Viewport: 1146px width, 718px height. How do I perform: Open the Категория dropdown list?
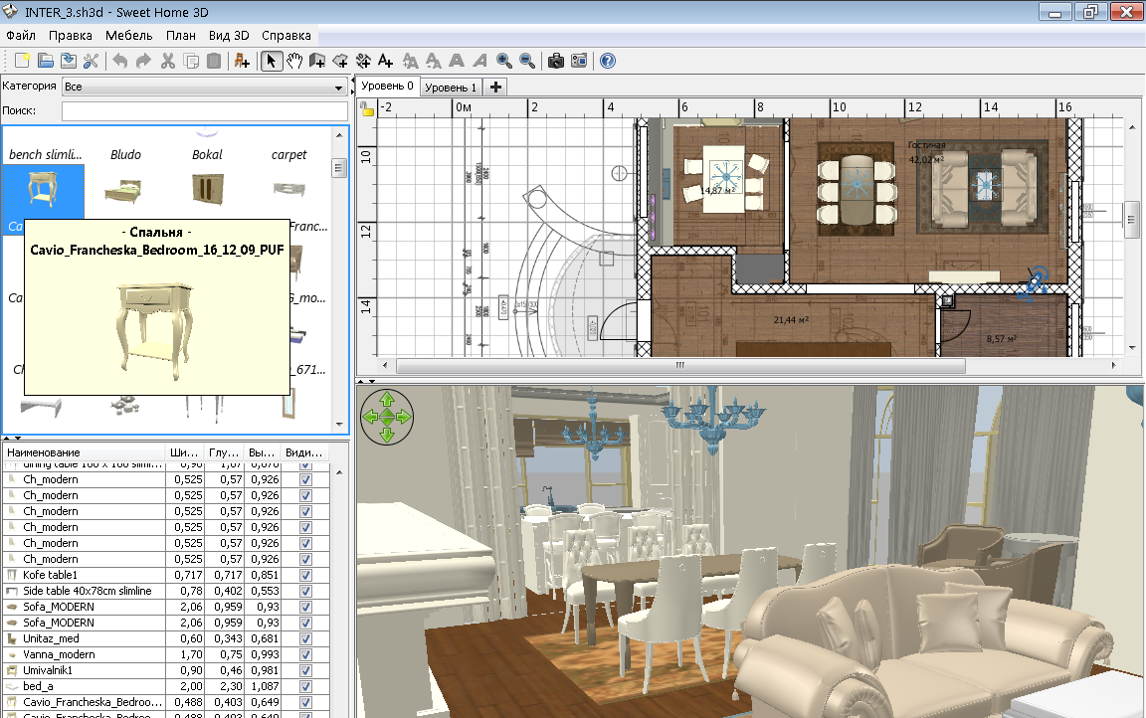203,87
